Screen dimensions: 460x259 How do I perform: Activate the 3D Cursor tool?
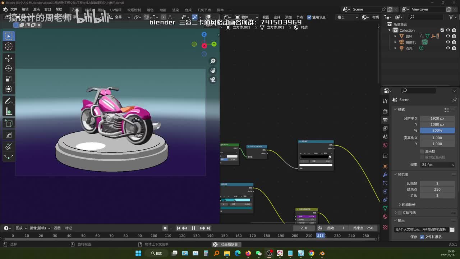pos(9,46)
